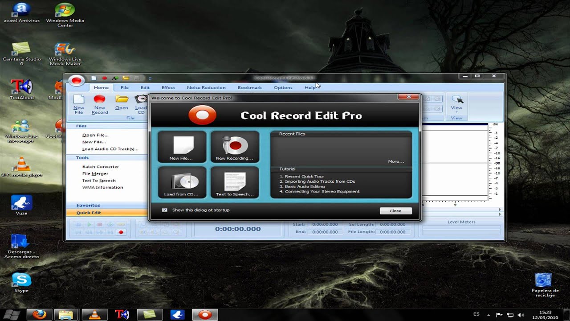This screenshot has width=570, height=321.
Task: Switch to the Home ribbon tab
Action: [101, 87]
